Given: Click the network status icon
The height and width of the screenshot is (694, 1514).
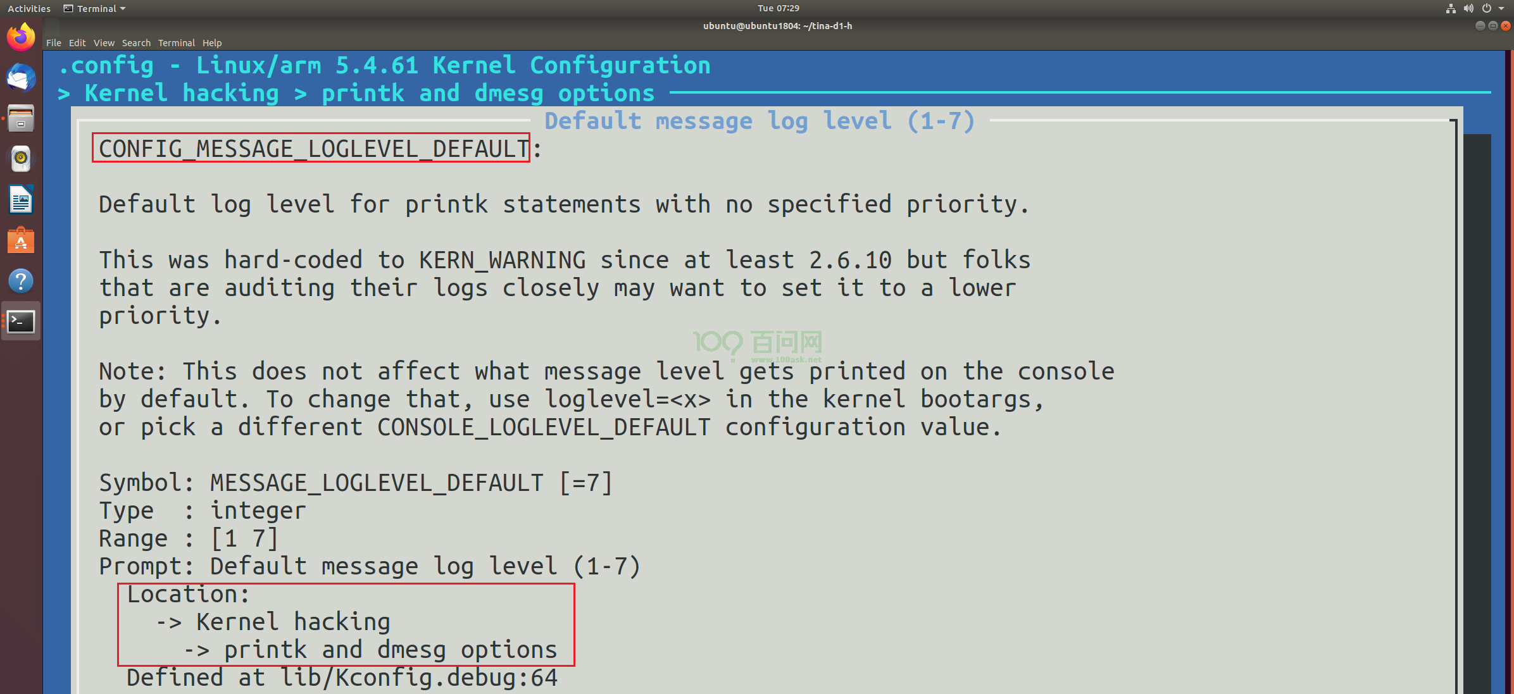Looking at the screenshot, I should [1451, 8].
